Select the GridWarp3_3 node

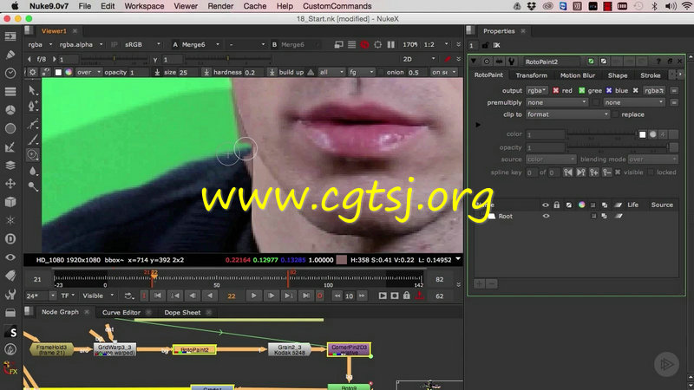[x=115, y=350]
